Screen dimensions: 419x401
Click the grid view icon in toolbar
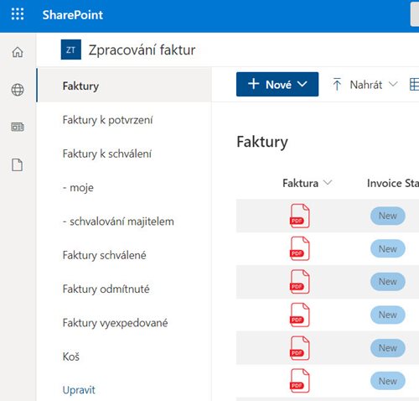click(x=414, y=85)
